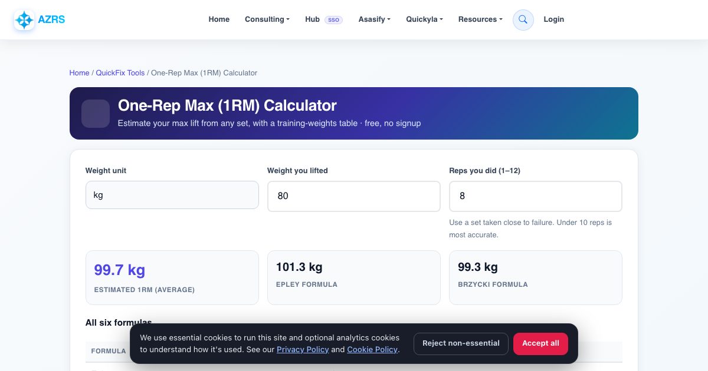Open the Weight unit kg selector

pyautogui.click(x=172, y=195)
